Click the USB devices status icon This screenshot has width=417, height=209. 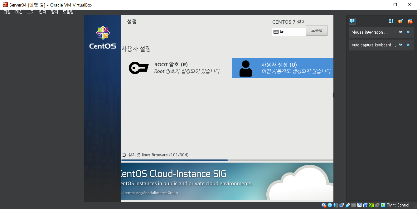[x=347, y=205]
